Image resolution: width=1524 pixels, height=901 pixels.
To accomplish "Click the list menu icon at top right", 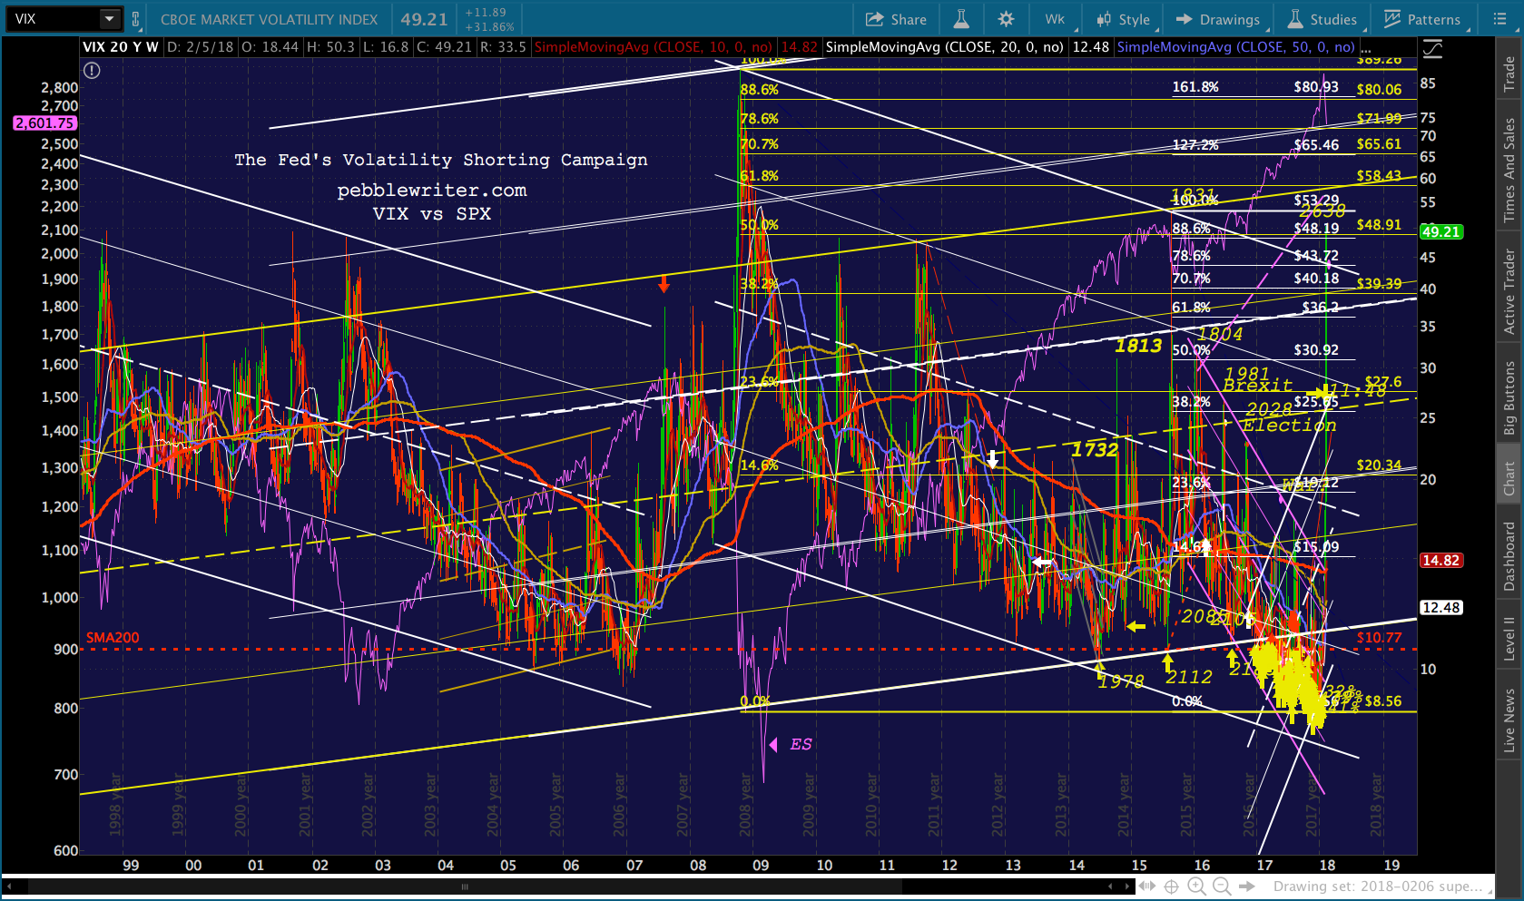I will click(x=1499, y=19).
